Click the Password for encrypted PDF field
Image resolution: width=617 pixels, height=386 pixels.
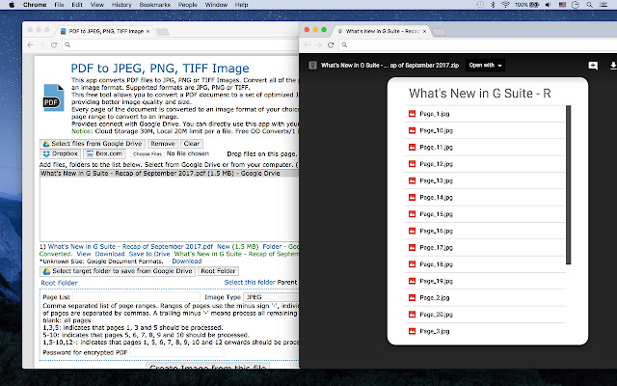177,352
